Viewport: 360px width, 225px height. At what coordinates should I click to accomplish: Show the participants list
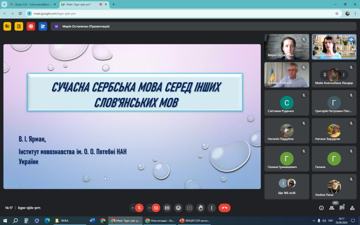[x=332, y=208]
